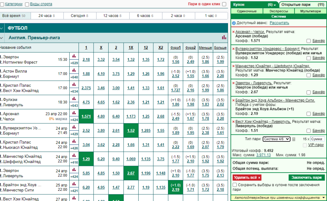Image resolution: width=327 pixels, height=201 pixels.
Task: Expand +416 more markets for Manchester United–Sheffield
Action: [74, 162]
